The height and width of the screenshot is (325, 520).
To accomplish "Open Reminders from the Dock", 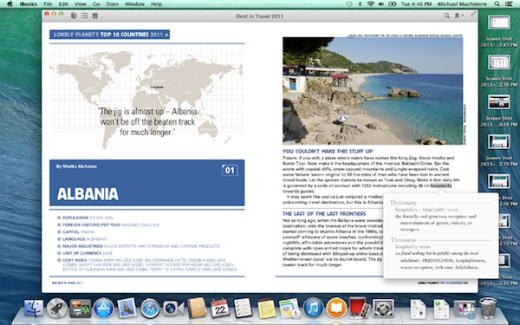I will (x=243, y=308).
